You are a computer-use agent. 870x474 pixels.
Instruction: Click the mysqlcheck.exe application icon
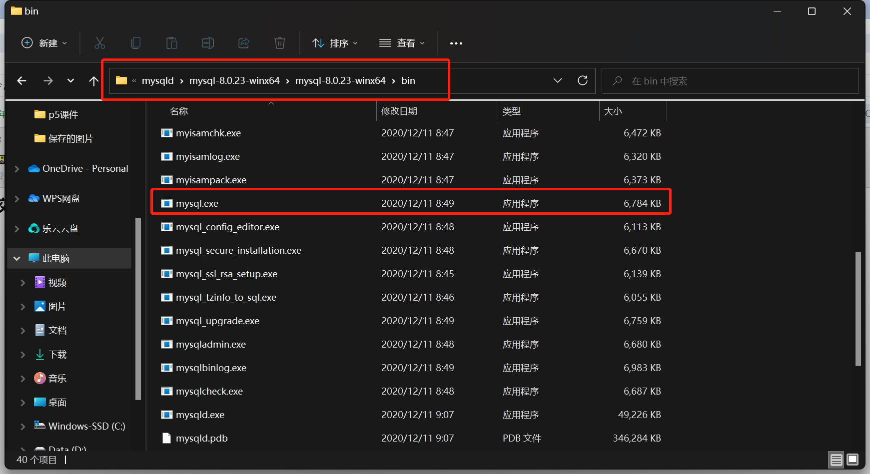point(167,391)
